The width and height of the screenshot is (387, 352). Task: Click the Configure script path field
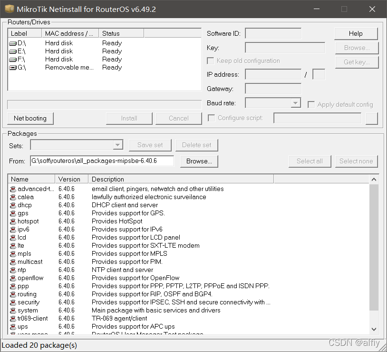(x=318, y=118)
